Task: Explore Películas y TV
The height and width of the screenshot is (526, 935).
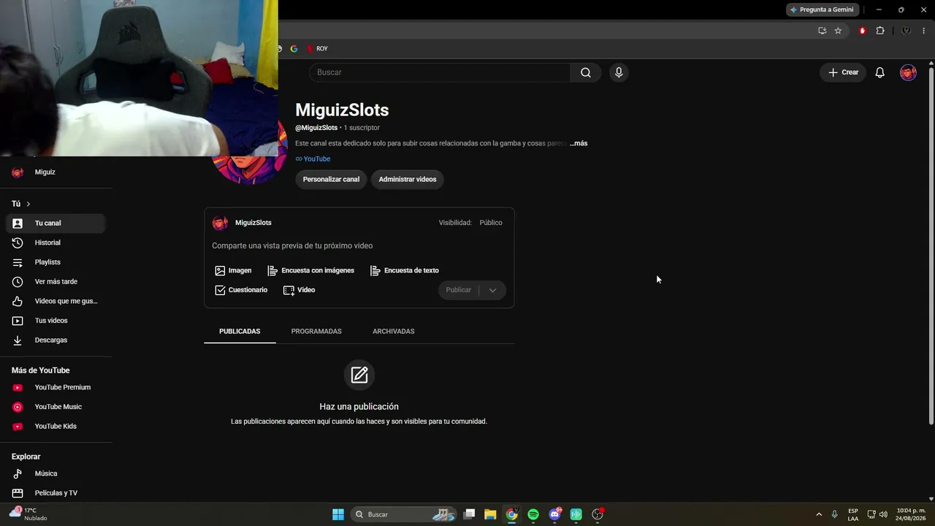Action: coord(56,493)
